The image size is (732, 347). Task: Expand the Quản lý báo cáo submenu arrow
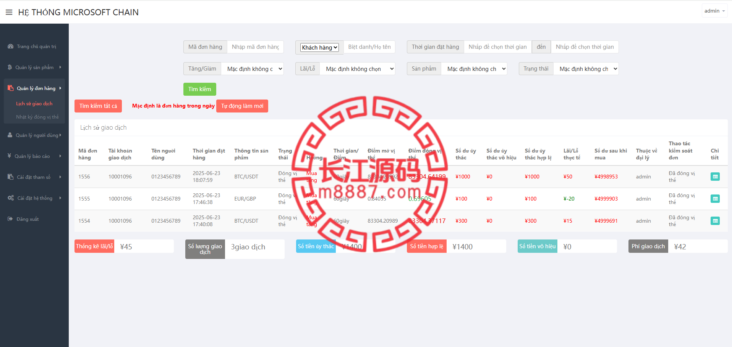(60, 156)
